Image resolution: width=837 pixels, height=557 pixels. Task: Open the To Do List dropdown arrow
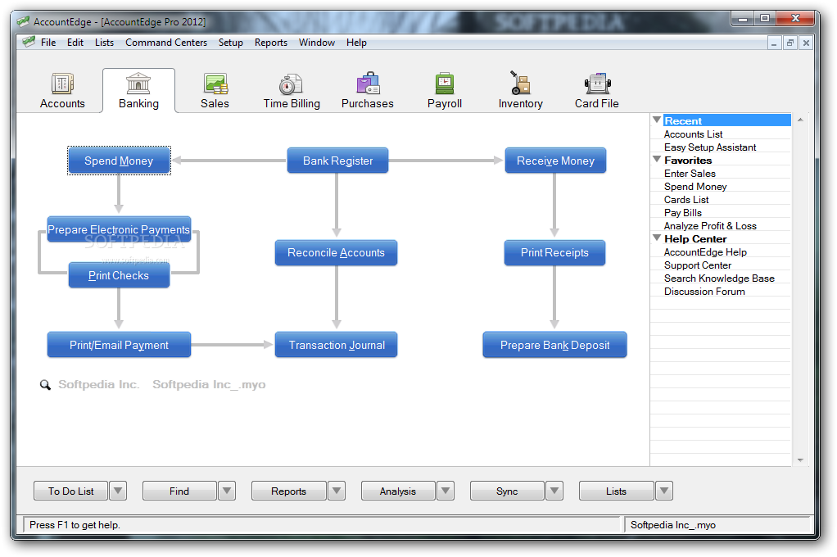(118, 491)
